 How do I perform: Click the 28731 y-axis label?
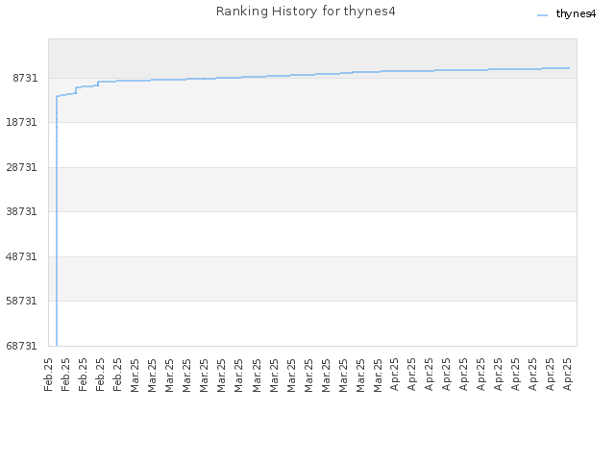pos(21,167)
